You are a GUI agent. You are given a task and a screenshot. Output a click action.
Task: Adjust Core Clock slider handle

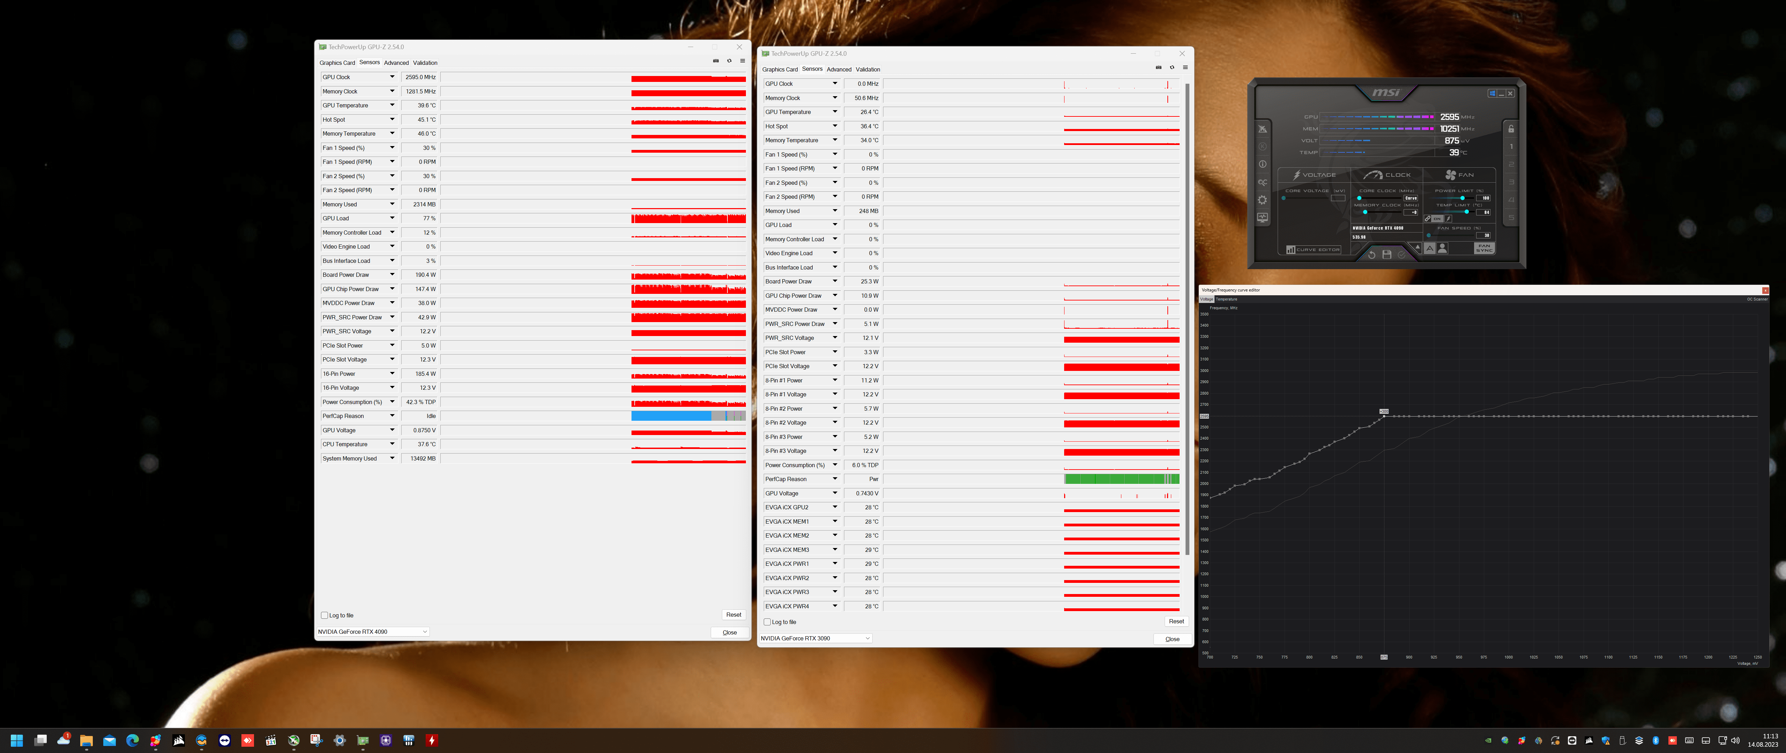[x=1359, y=198]
